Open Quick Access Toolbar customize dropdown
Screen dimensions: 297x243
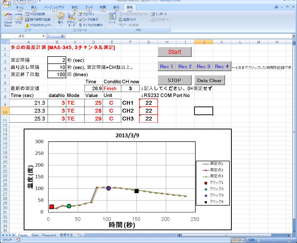coord(40,1)
